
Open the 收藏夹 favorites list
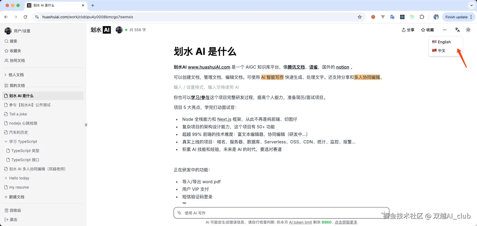tap(13, 51)
